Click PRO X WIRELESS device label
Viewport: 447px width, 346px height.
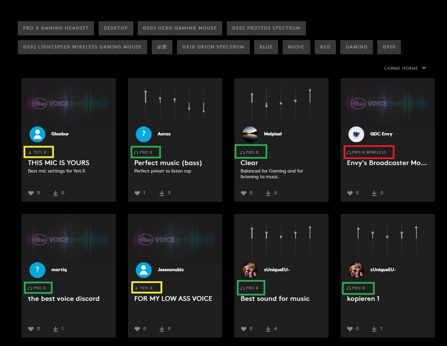(367, 152)
